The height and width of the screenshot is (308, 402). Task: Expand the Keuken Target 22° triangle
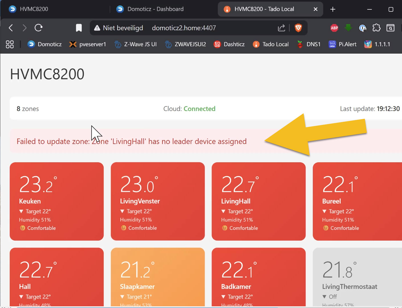[21, 211]
